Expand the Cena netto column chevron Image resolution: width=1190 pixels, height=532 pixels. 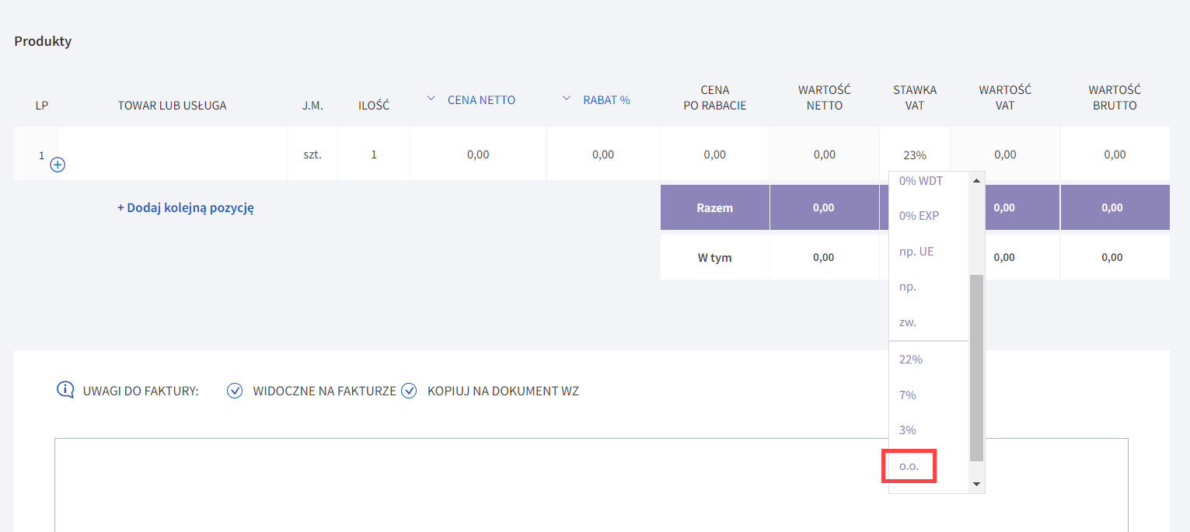(431, 99)
